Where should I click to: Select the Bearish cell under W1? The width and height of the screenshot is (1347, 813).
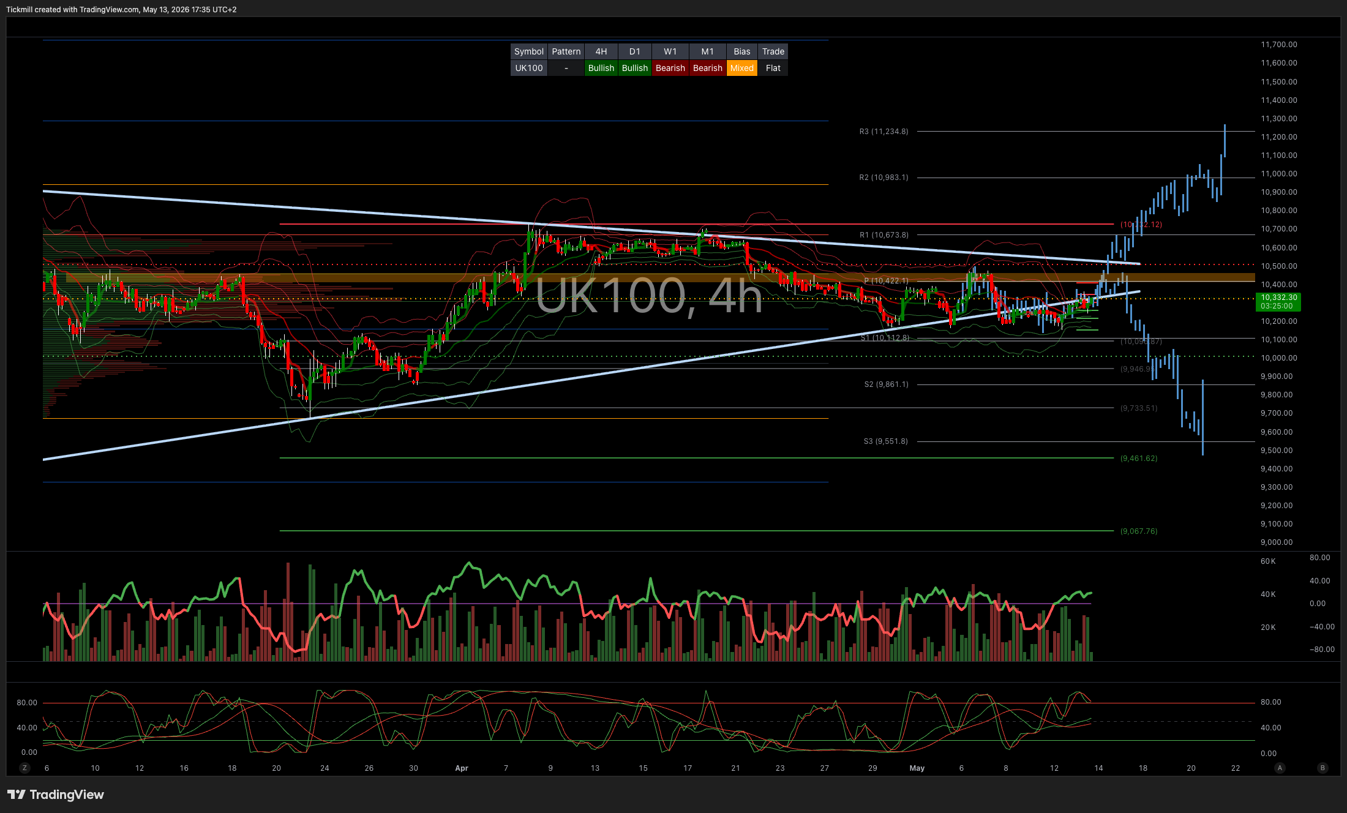(670, 68)
